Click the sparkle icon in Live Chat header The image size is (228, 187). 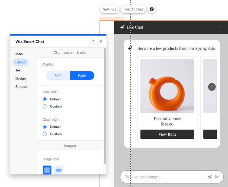coord(122,27)
